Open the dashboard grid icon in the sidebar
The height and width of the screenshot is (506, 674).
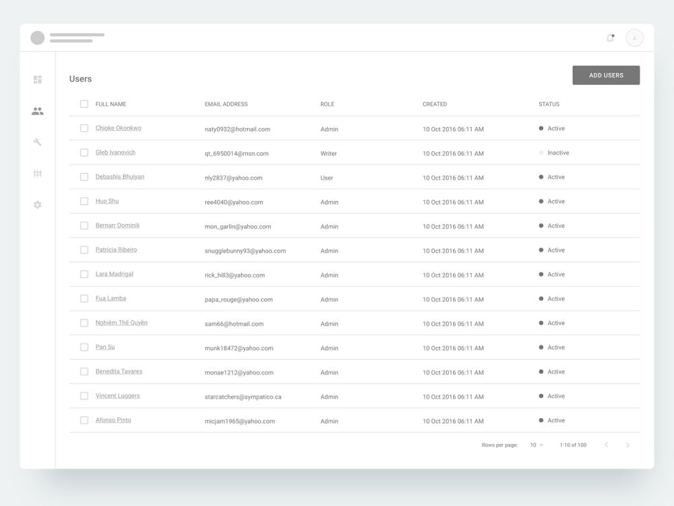point(38,80)
